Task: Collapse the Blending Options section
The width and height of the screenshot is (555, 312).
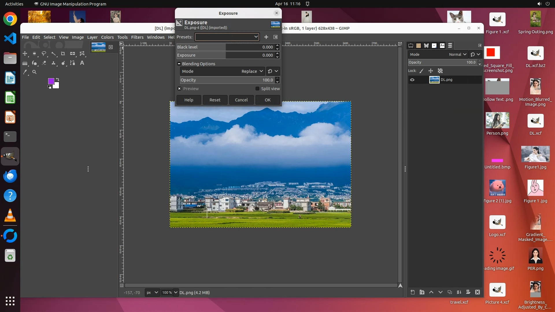Action: (x=179, y=64)
